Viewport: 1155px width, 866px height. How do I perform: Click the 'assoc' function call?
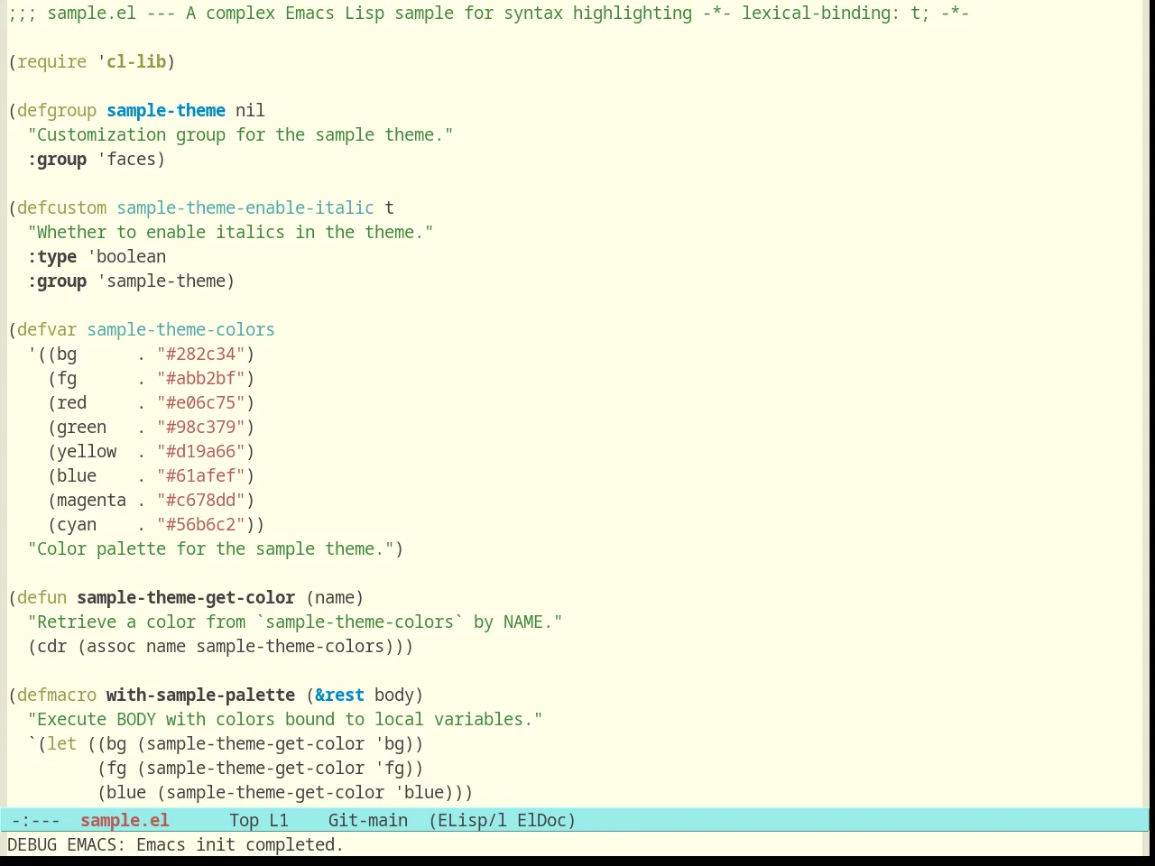tap(112, 646)
